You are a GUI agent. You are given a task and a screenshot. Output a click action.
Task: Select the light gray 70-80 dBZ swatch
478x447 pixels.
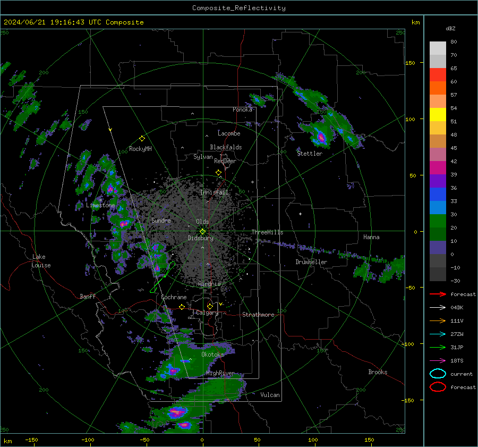tap(438, 48)
